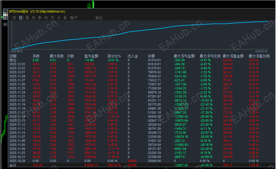Screen dimensions: 276x169
Task: Select the 2025.11.11 date row
Action: click(17, 129)
